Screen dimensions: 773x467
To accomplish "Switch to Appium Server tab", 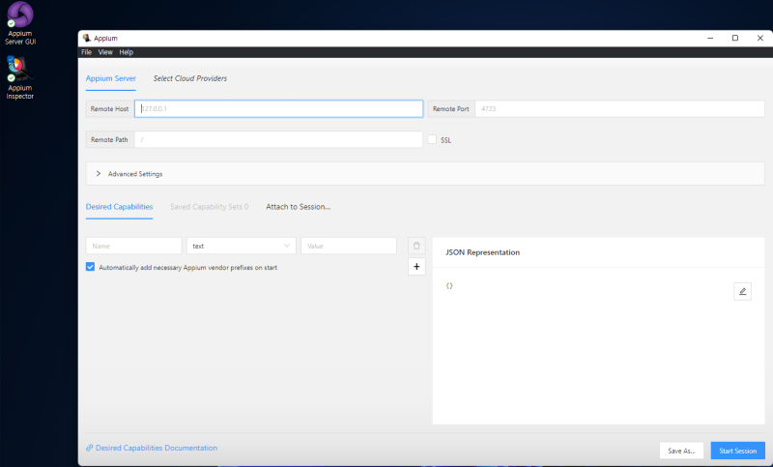I will coord(110,78).
